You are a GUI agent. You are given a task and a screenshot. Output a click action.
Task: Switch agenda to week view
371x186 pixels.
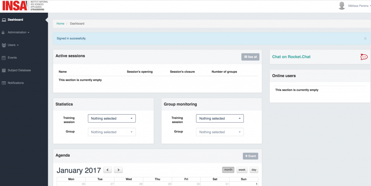pos(242,170)
